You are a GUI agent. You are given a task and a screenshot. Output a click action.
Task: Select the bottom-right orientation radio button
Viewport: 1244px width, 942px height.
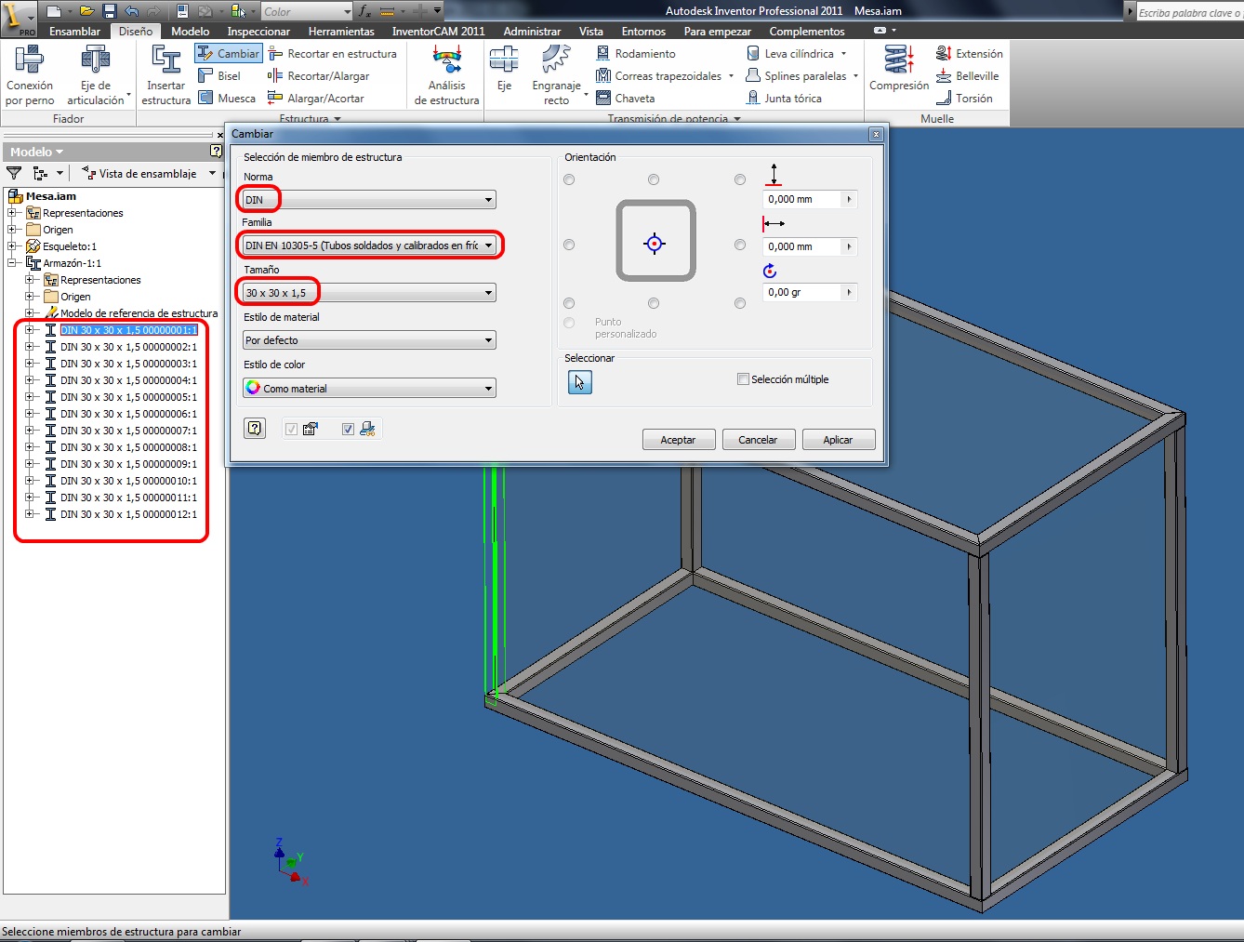tap(740, 303)
